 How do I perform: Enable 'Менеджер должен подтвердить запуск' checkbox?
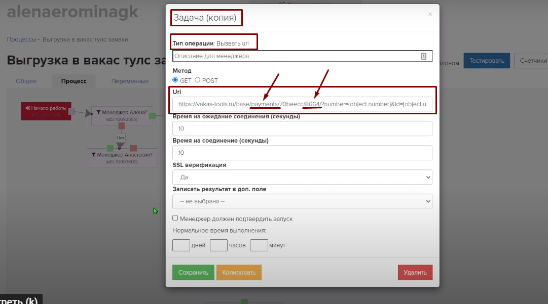[x=175, y=219]
